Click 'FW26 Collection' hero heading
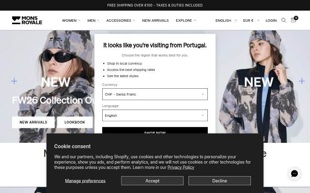This screenshot has height=193, width=310. tap(53, 100)
